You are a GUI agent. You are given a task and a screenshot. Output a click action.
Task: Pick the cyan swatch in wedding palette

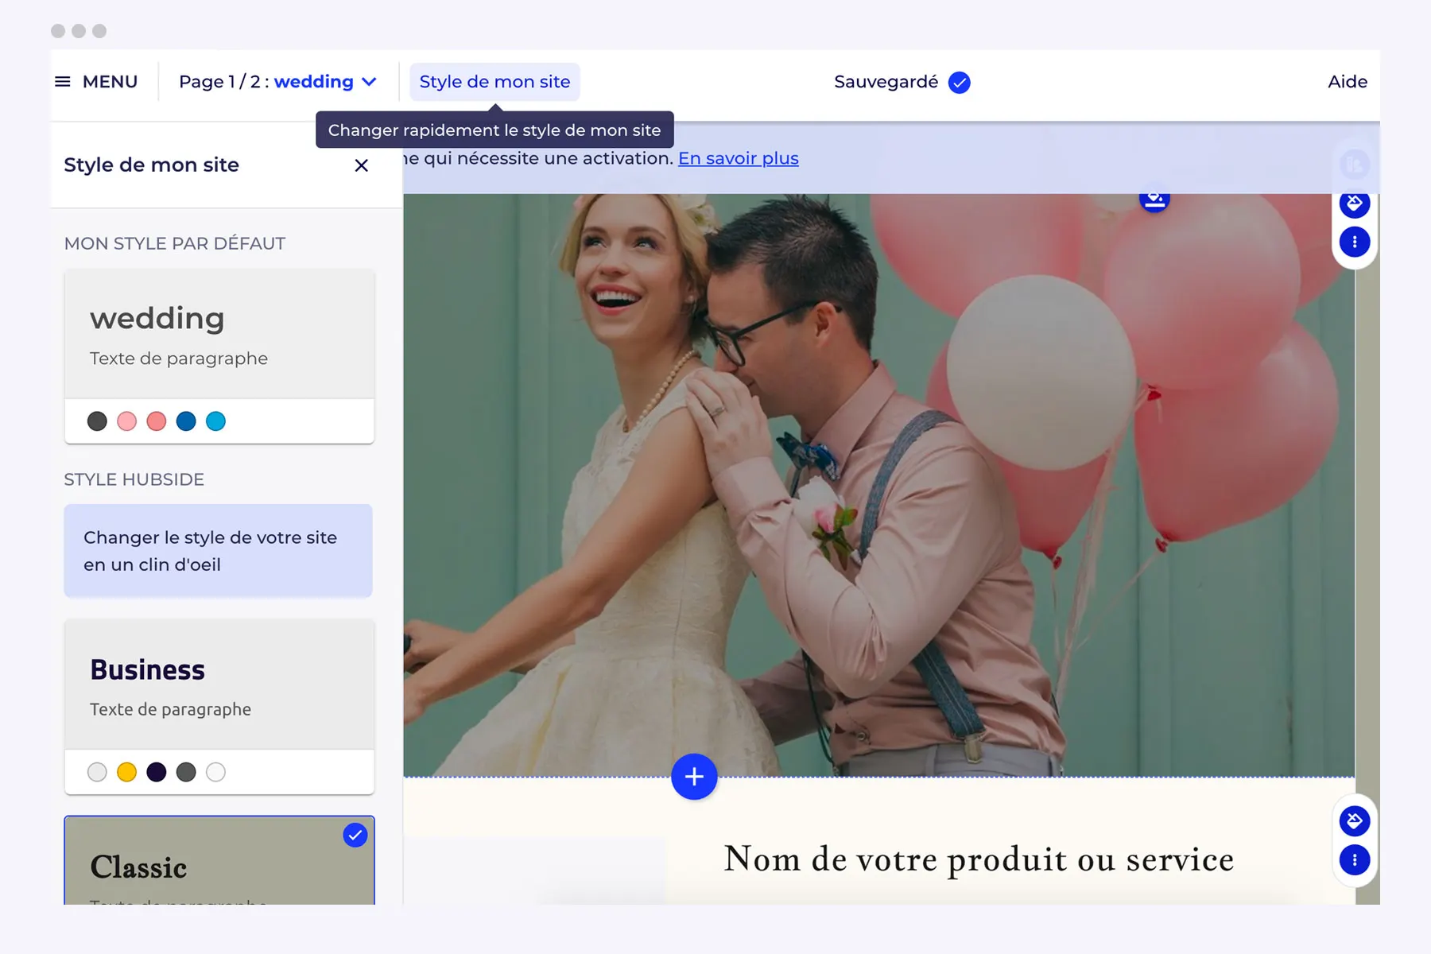[216, 421]
